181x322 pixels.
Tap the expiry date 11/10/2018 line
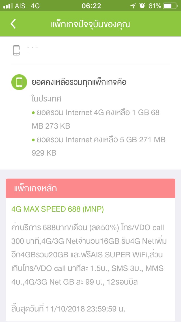tap(68, 309)
